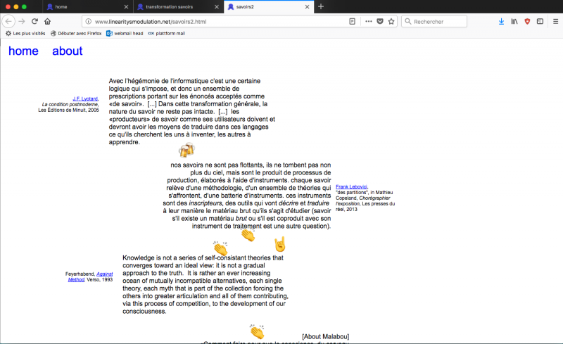Follow the about link on page
The height and width of the screenshot is (344, 563).
(67, 51)
